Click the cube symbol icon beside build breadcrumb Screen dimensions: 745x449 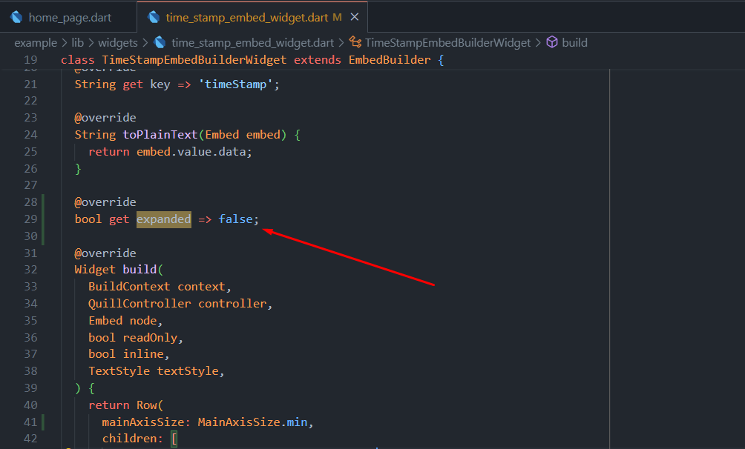551,42
